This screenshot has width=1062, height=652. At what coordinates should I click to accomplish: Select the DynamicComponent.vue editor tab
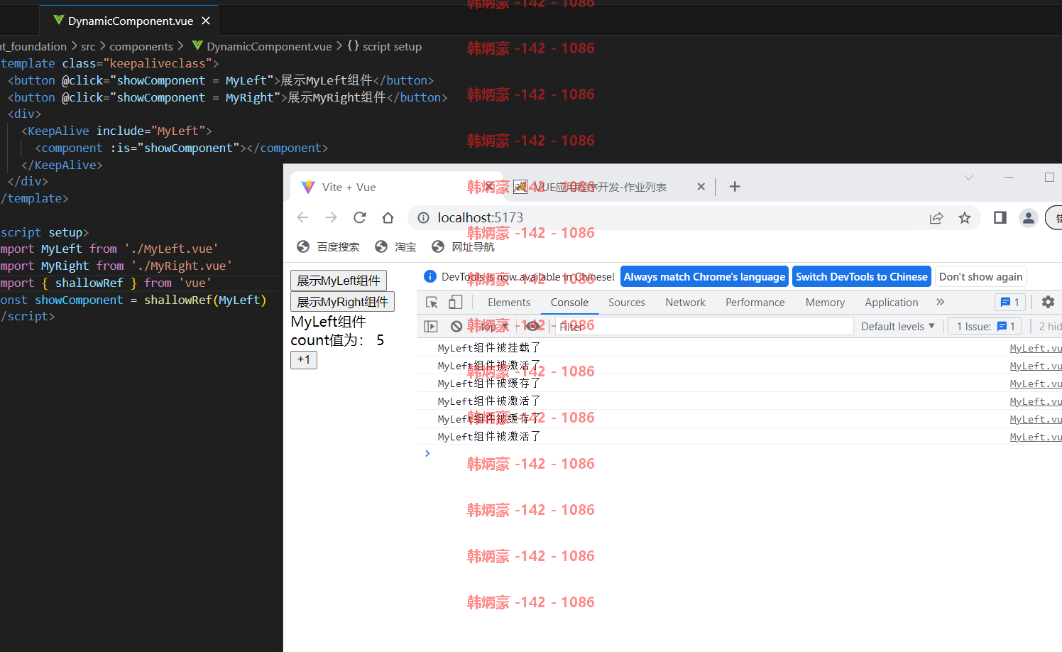pos(129,21)
